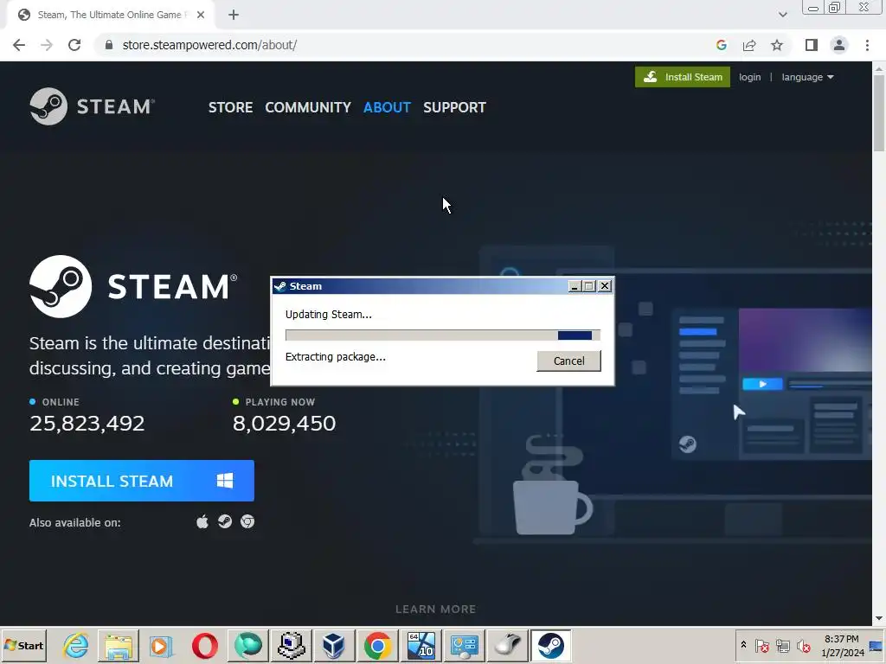886x664 pixels.
Task: Open Windows Media Player from taskbar
Action: pos(162,645)
